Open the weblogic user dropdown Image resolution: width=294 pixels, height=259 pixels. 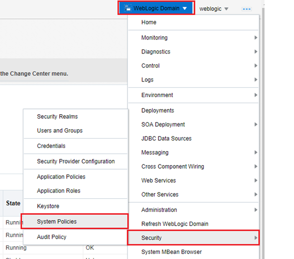213,9
